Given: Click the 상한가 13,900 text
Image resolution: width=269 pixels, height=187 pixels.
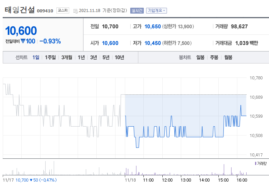Looking at the screenshot, I should click(178, 26).
